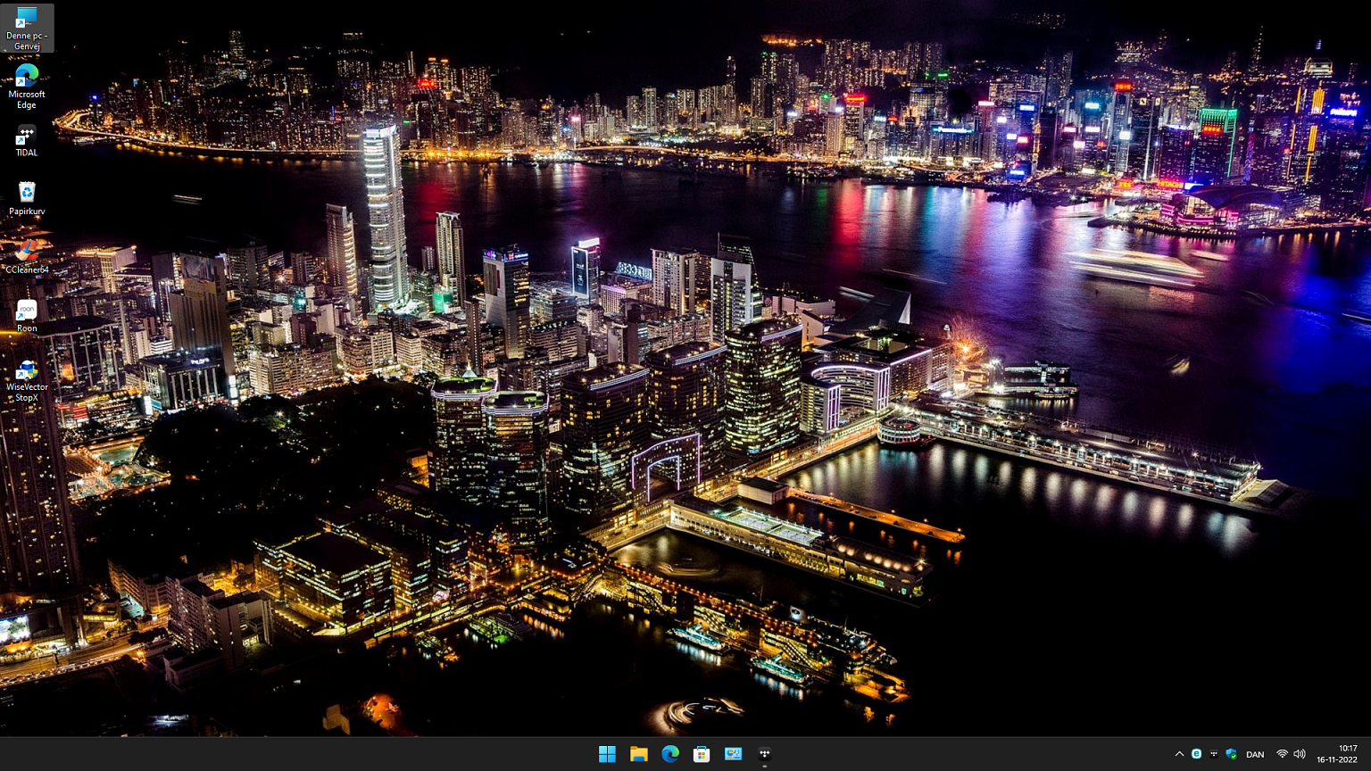Click the volume speaker tray icon

coord(1300,754)
